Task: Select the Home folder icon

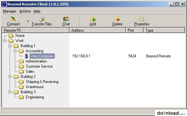Action: pos(11,35)
